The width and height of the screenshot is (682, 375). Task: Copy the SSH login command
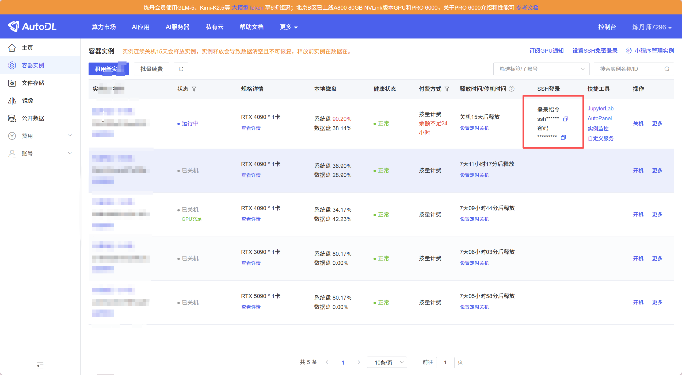tap(565, 119)
